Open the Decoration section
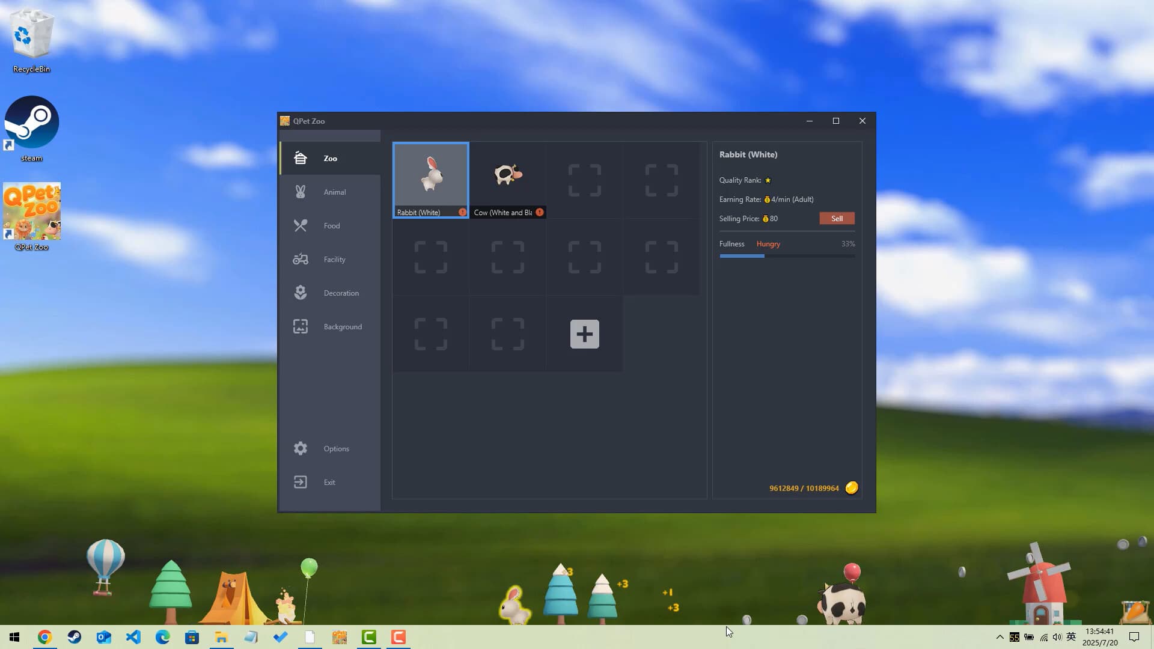The width and height of the screenshot is (1154, 649). (x=340, y=293)
